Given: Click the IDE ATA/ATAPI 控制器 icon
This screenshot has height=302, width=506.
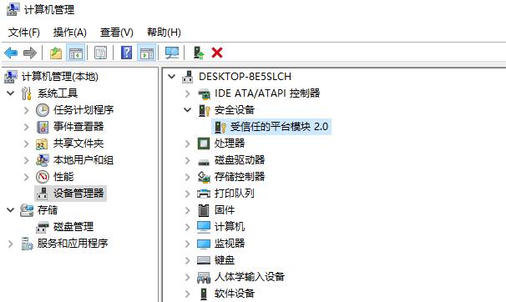Looking at the screenshot, I should (204, 93).
